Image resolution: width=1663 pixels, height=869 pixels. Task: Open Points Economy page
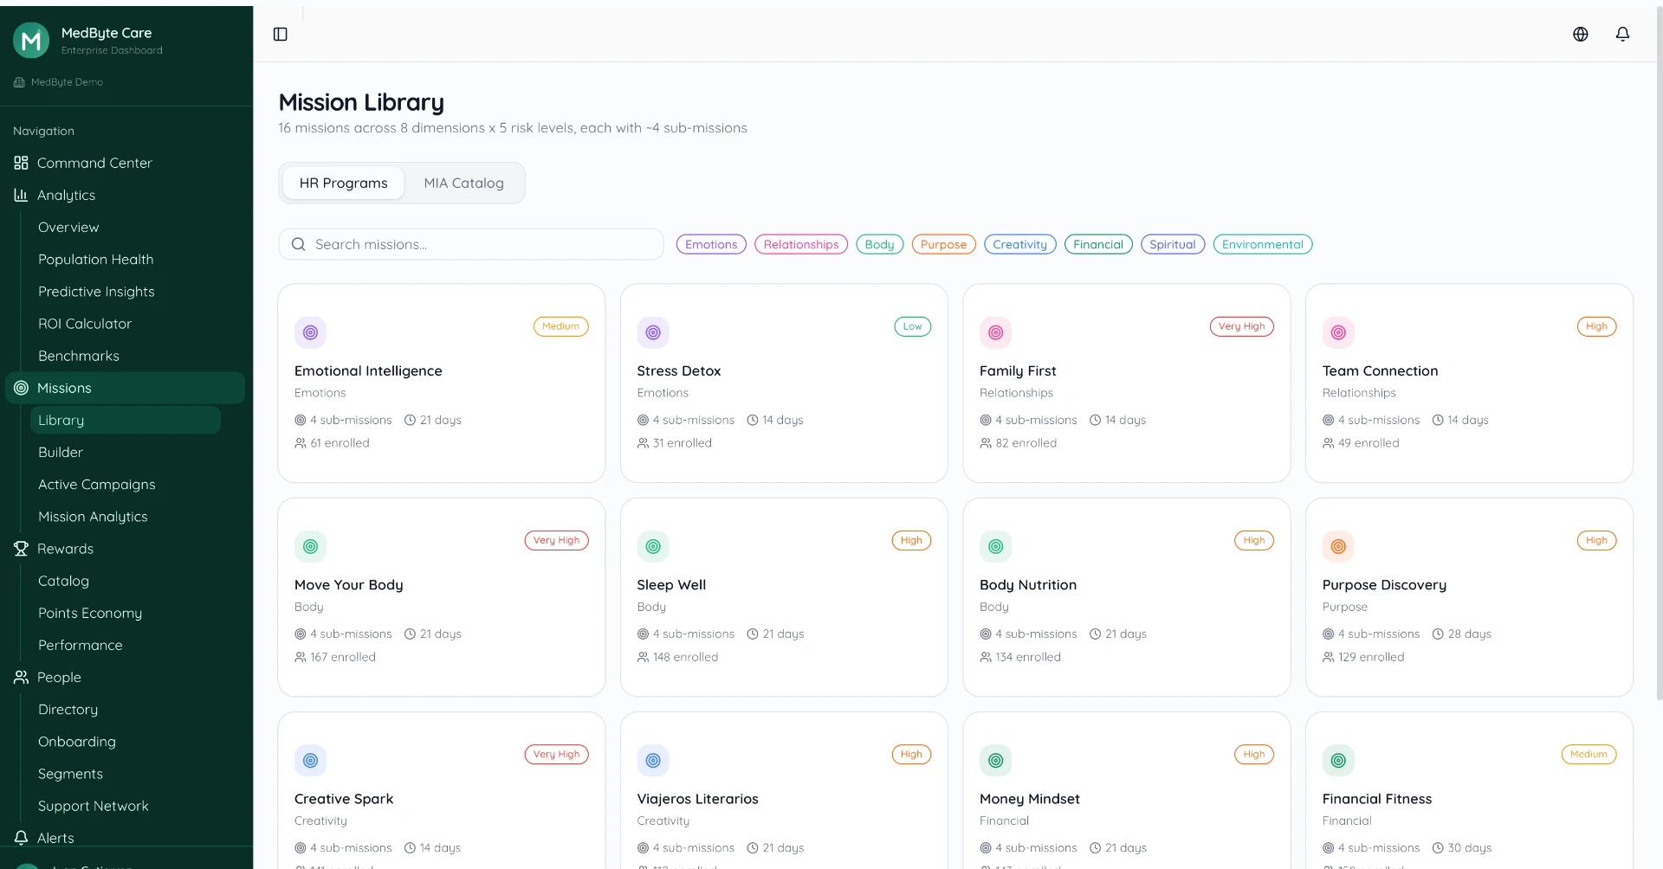(125, 613)
